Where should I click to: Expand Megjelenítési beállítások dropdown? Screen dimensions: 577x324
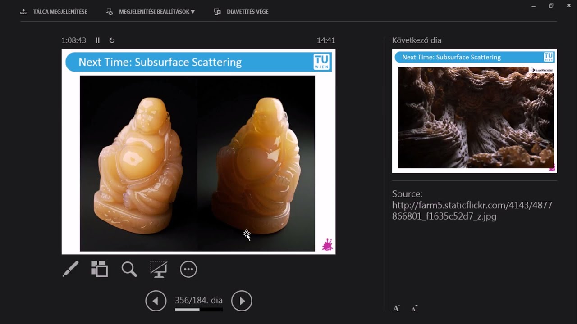pyautogui.click(x=151, y=12)
